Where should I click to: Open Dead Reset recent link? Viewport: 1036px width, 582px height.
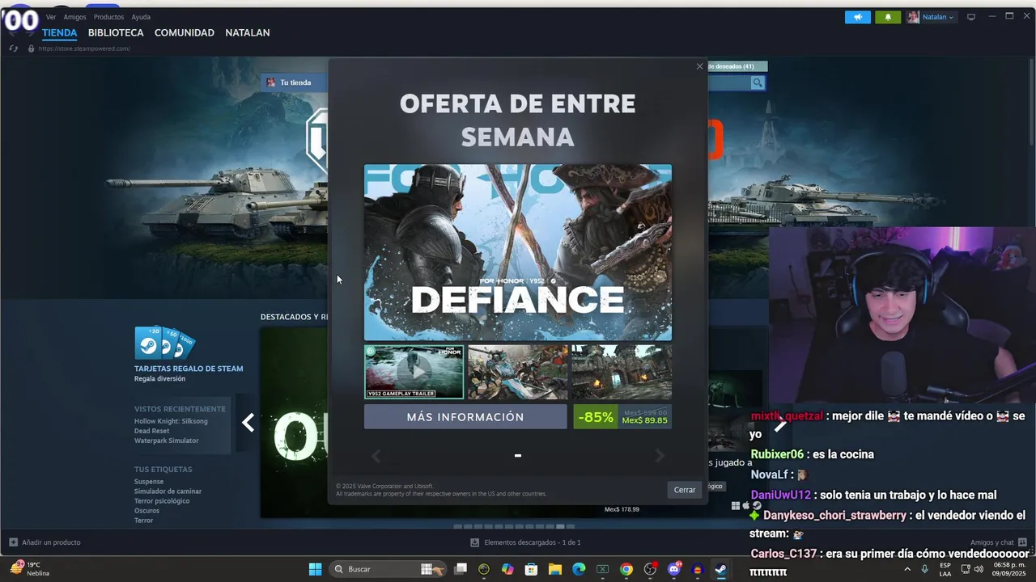pos(151,431)
